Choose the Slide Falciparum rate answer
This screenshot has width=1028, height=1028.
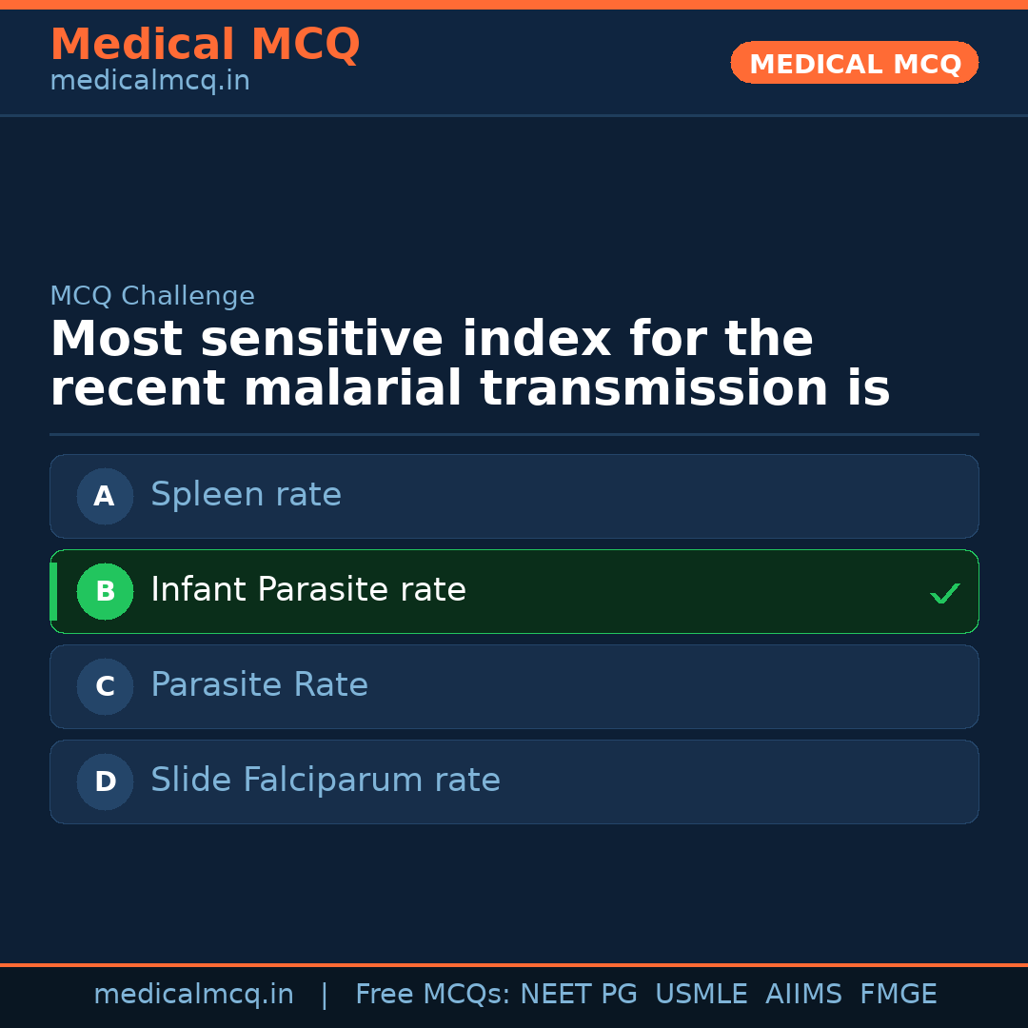click(326, 781)
